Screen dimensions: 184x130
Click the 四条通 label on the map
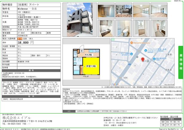[x=168, y=70]
